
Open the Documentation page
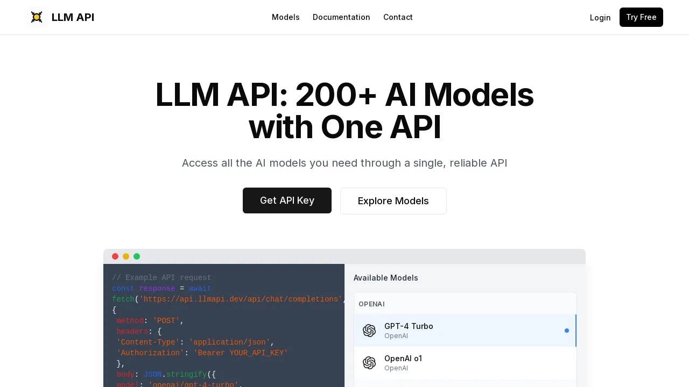pyautogui.click(x=341, y=17)
